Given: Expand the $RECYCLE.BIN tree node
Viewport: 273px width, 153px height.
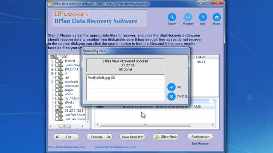Looking at the screenshot, I should click(52, 69).
